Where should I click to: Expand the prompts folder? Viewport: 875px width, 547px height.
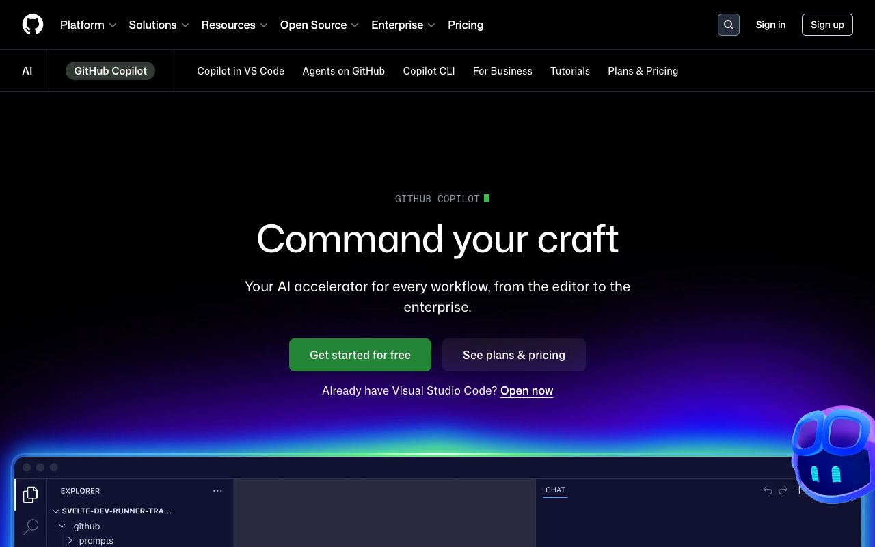[90, 540]
